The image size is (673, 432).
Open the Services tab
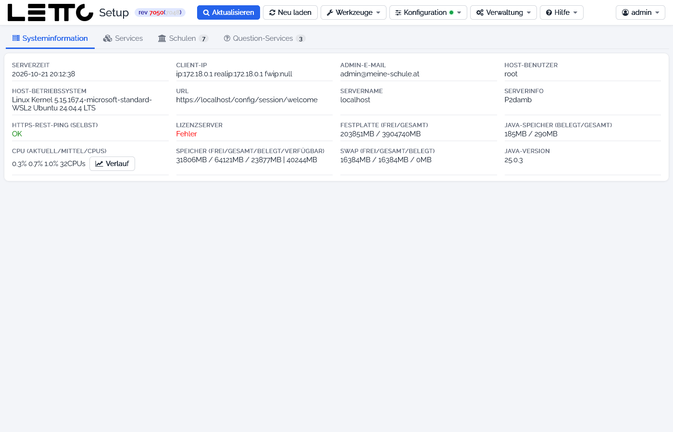click(123, 38)
